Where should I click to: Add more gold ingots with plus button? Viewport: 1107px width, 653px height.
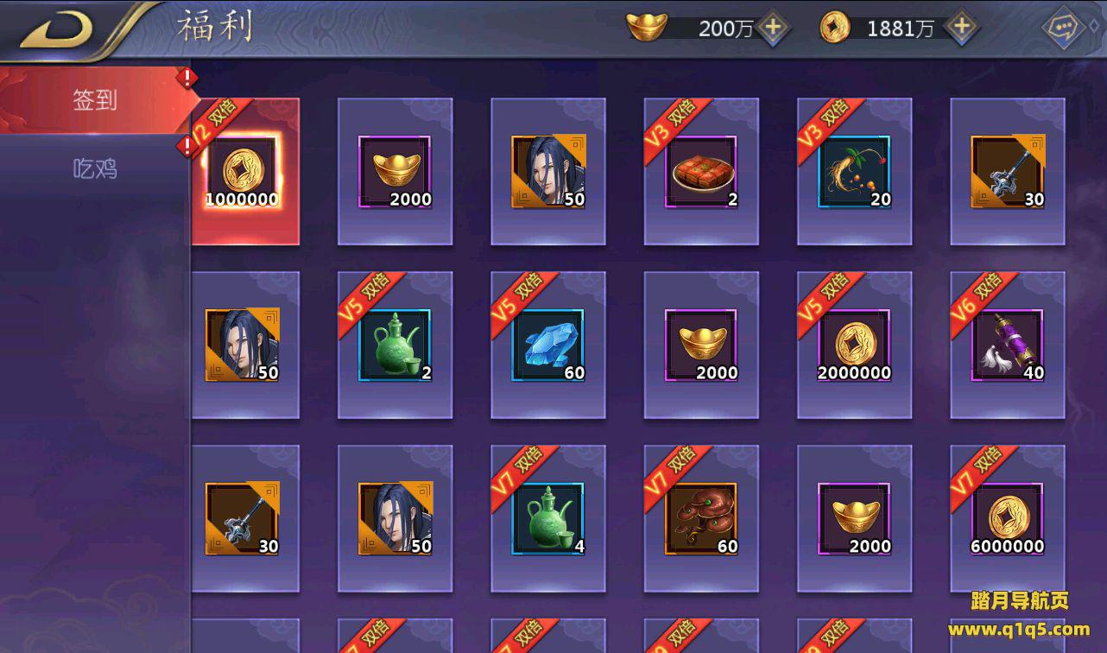[x=774, y=28]
